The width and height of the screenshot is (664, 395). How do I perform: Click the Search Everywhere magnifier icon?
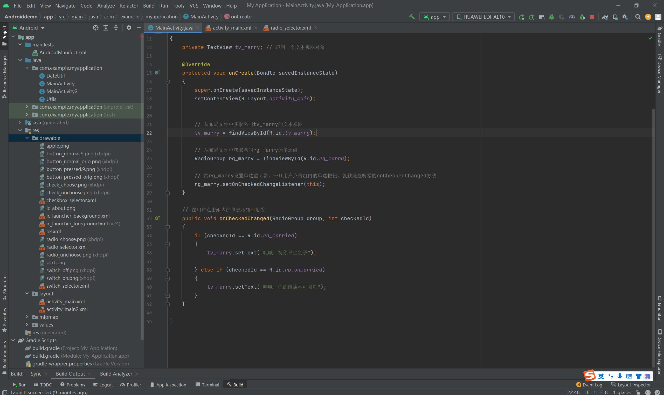(x=638, y=17)
